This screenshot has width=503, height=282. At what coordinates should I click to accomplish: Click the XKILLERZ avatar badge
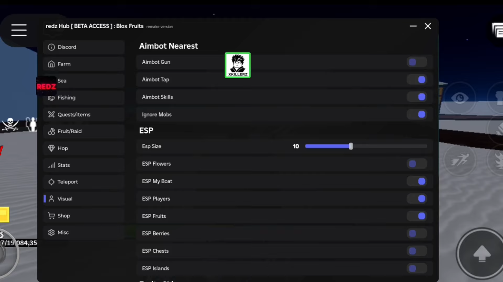(x=237, y=65)
